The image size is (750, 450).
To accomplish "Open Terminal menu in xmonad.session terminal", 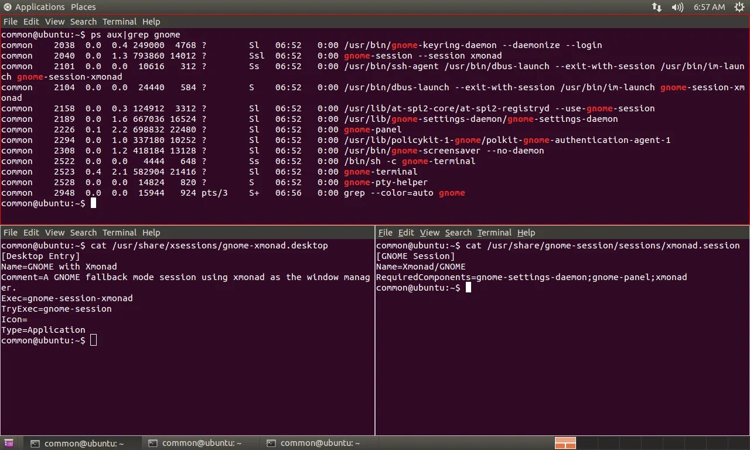I will point(495,233).
